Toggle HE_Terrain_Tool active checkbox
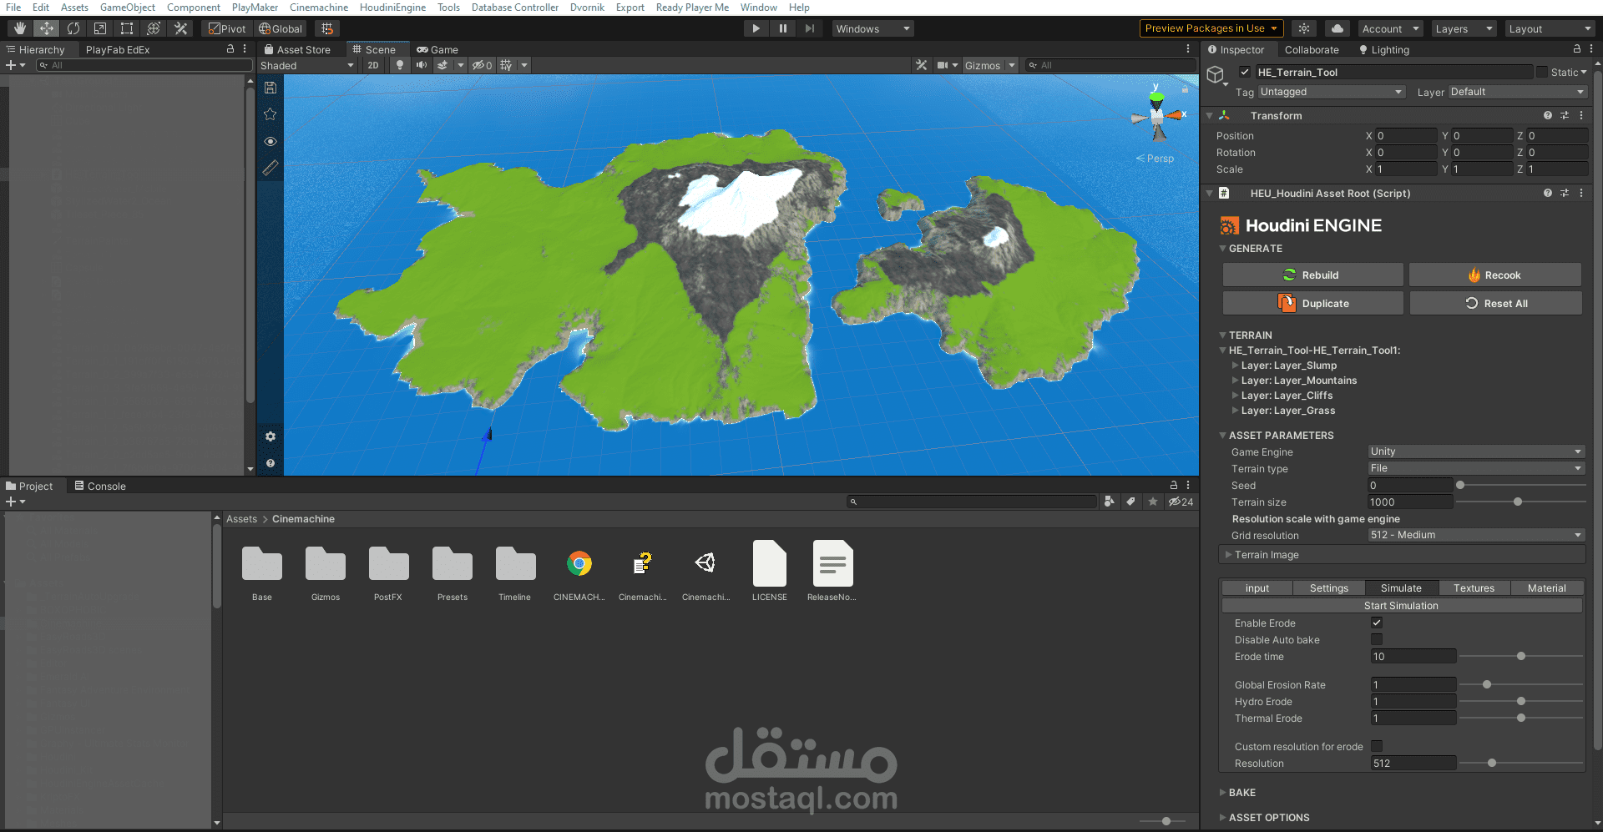 pyautogui.click(x=1245, y=72)
